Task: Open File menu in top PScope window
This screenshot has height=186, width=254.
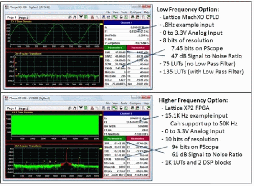Action: point(108,12)
